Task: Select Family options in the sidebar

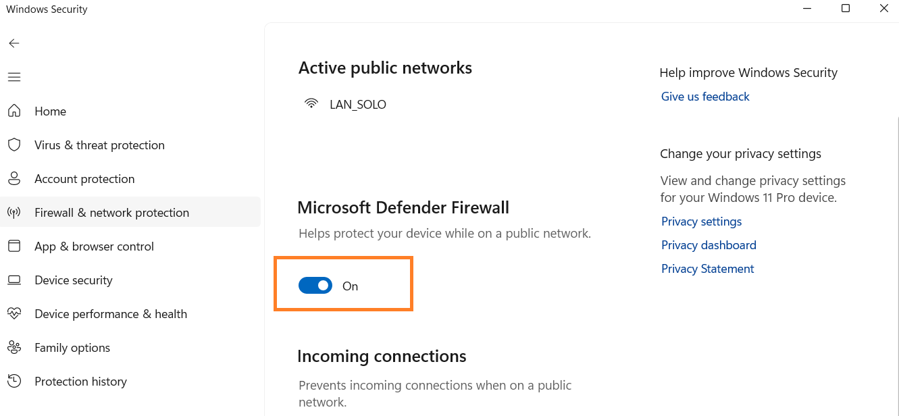Action: (x=72, y=348)
